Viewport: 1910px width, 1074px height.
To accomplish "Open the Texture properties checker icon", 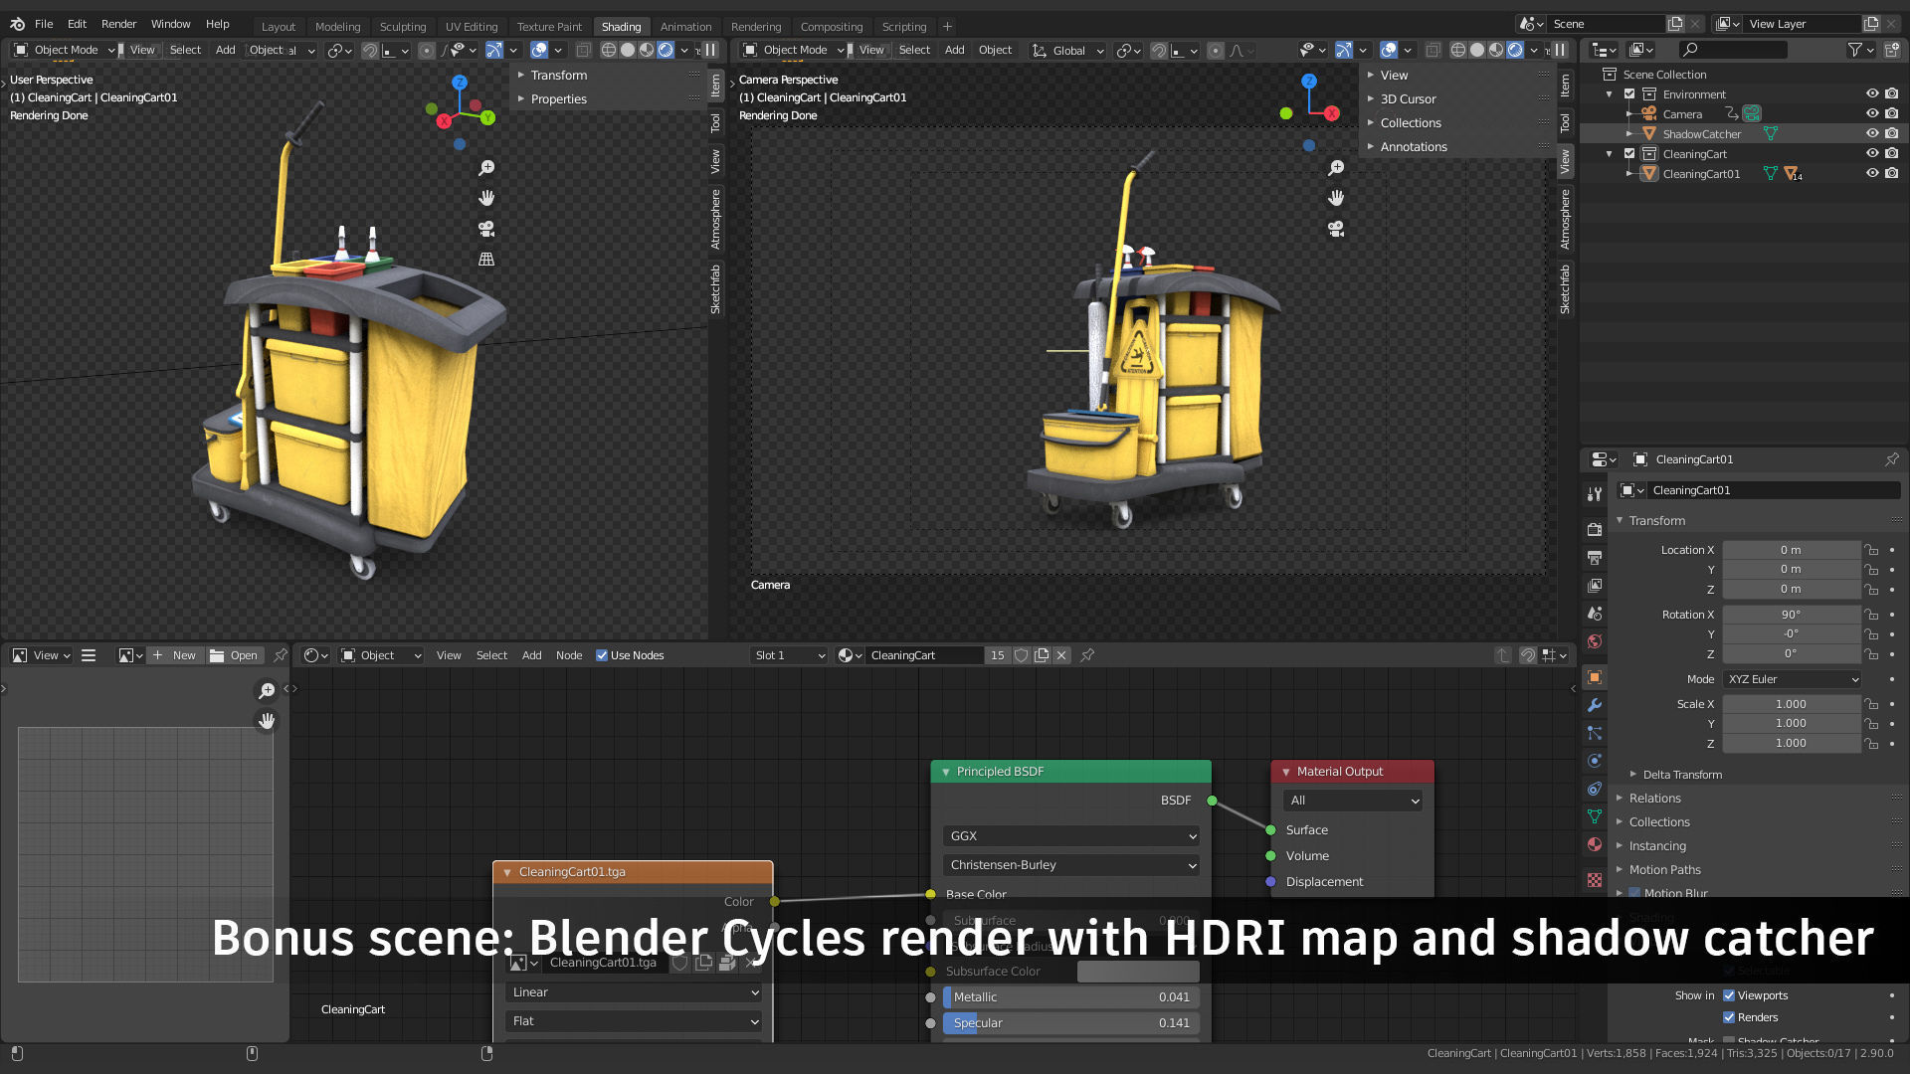I will [x=1595, y=880].
